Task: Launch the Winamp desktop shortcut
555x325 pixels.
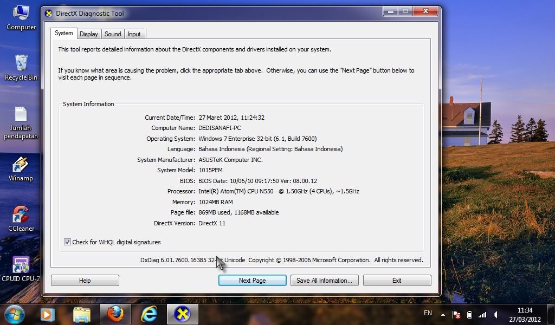Action: (21, 169)
